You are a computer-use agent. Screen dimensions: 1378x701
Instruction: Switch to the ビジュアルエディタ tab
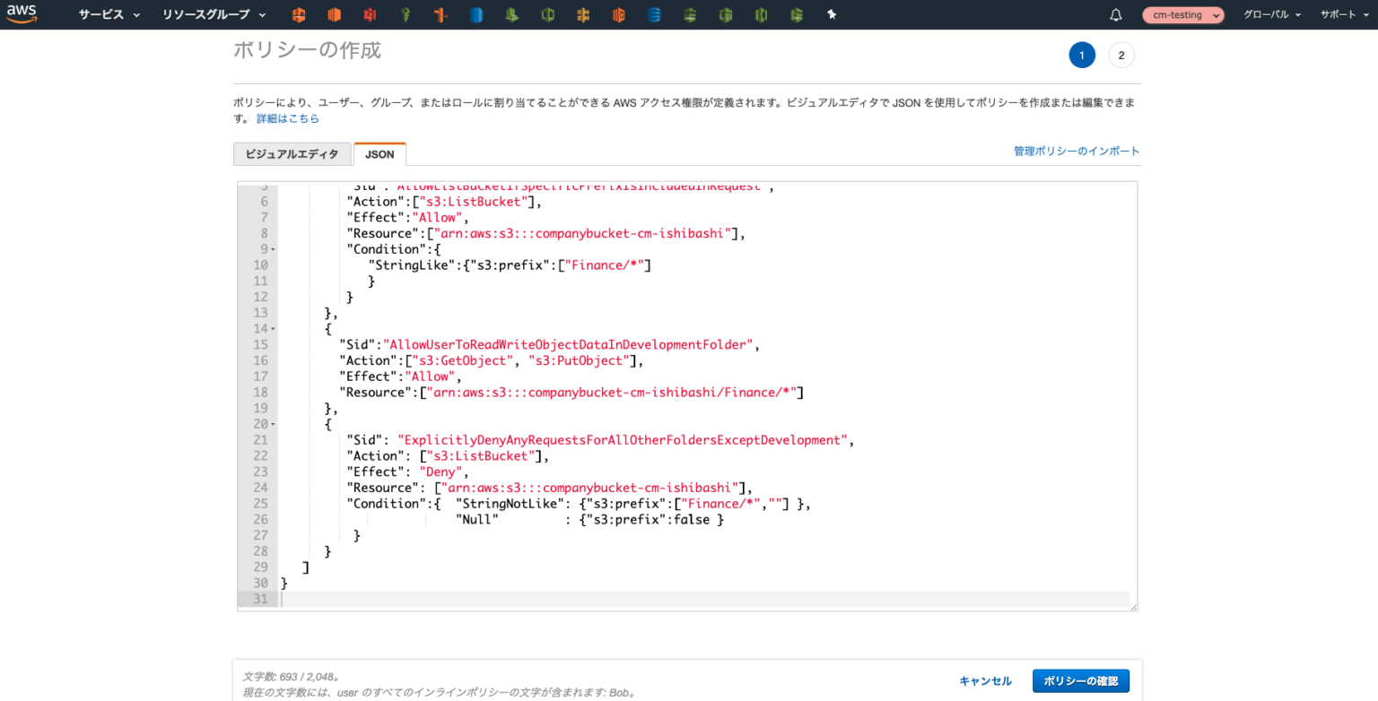[x=292, y=153]
